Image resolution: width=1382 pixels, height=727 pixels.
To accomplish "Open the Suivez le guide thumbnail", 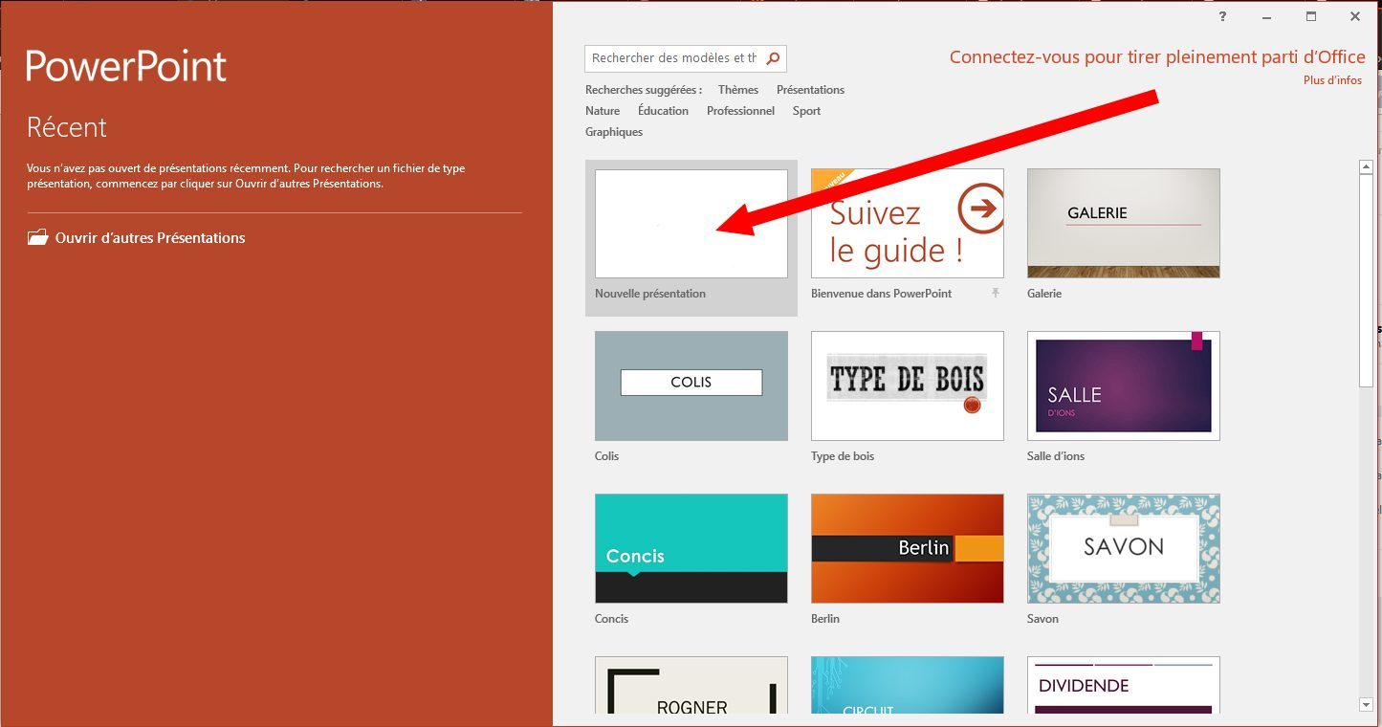I will tap(908, 224).
